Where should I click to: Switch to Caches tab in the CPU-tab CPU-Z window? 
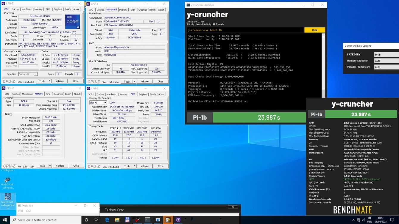pyautogui.click(x=15, y=9)
